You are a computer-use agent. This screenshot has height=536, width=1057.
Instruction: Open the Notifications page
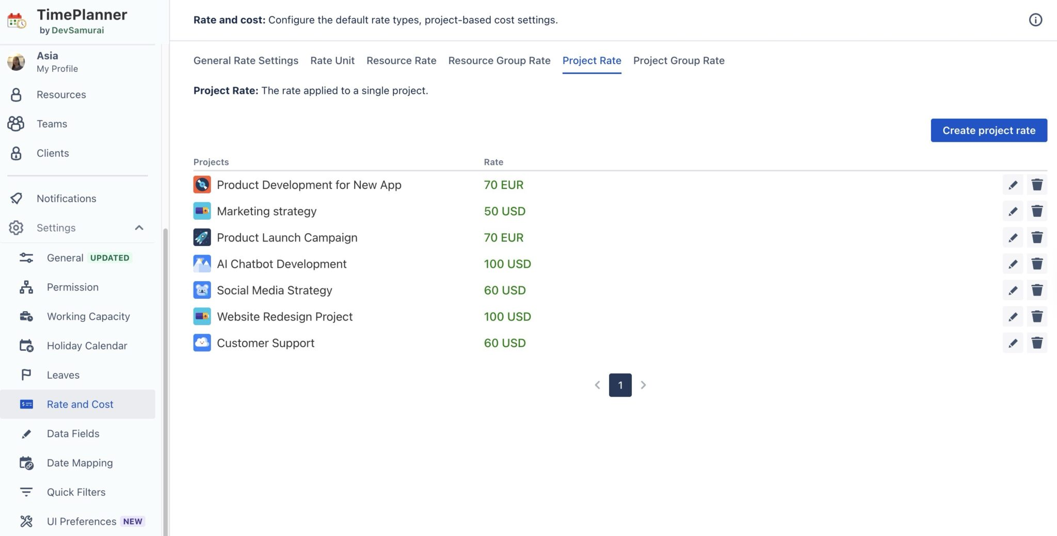tap(66, 199)
